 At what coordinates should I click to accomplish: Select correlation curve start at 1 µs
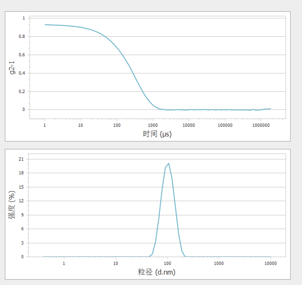tap(45, 25)
